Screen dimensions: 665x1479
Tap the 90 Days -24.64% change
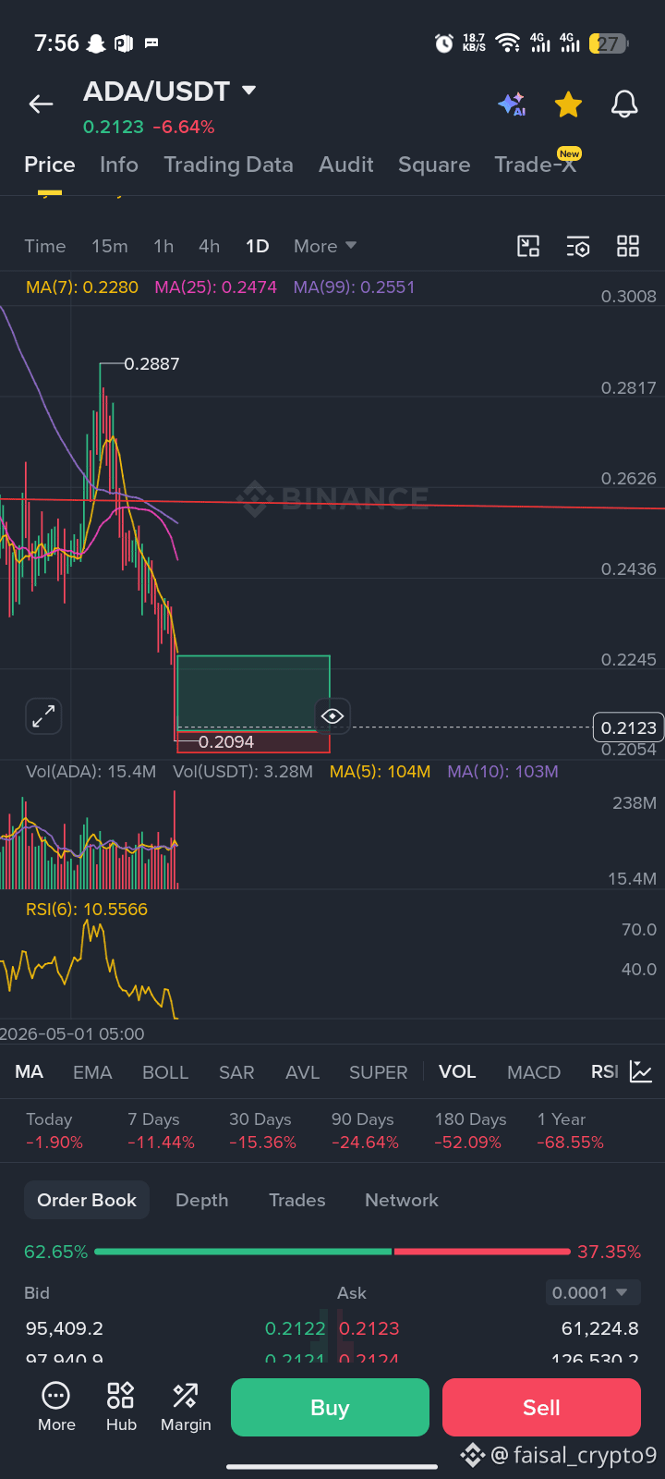pos(365,1131)
